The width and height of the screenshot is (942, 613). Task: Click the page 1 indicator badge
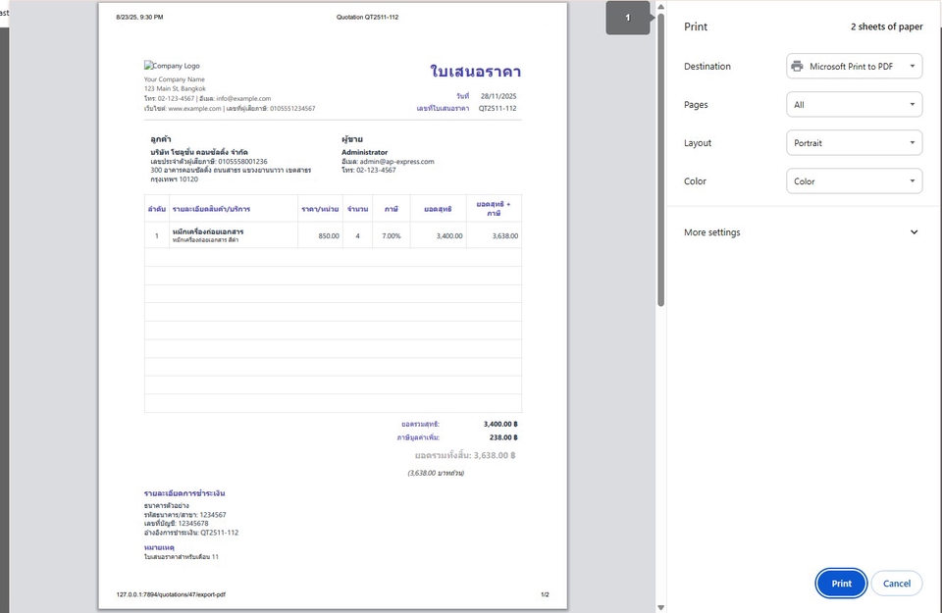628,18
